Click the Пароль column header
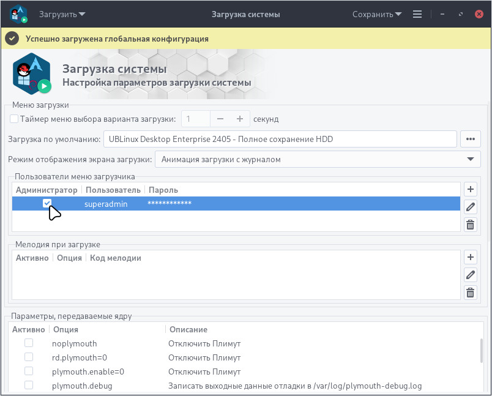This screenshot has height=396, width=492. click(x=163, y=190)
